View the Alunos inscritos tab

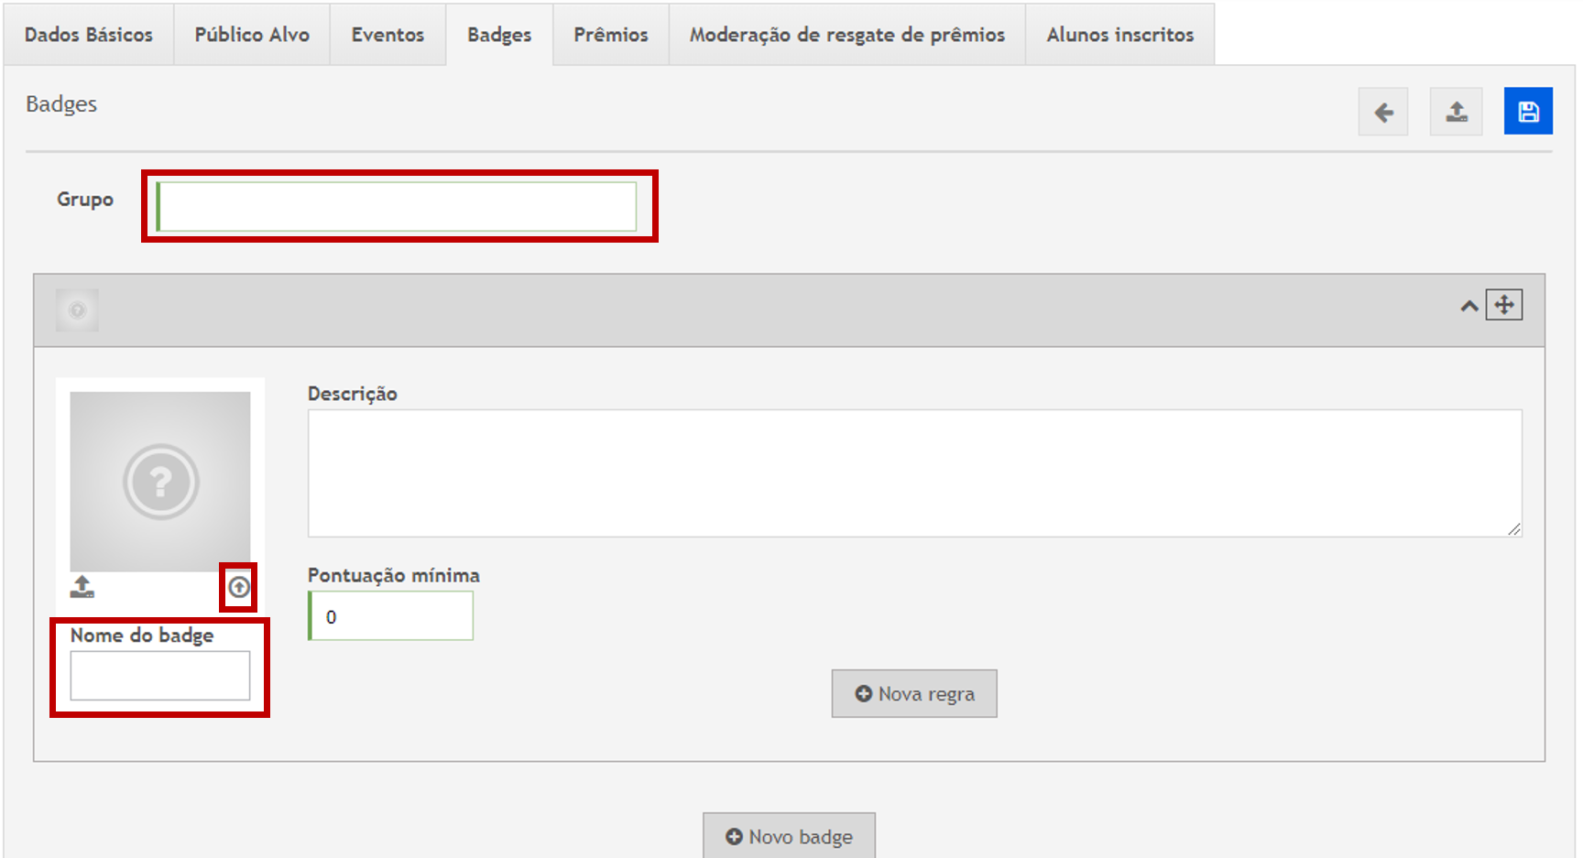1119,35
